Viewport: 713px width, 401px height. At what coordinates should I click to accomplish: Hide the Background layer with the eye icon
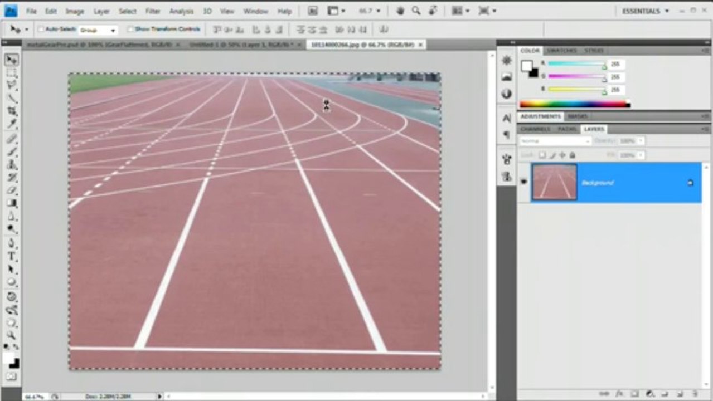(x=523, y=182)
